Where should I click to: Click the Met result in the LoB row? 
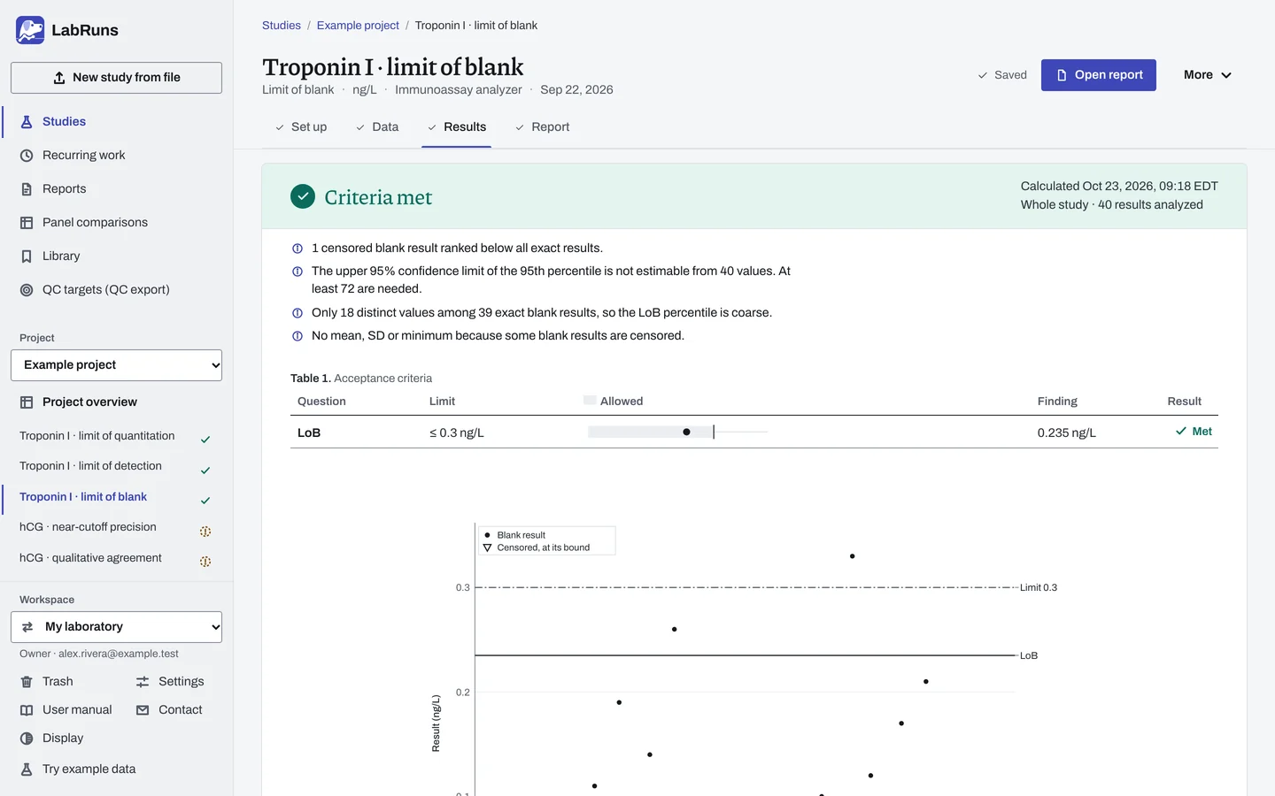[1194, 432]
